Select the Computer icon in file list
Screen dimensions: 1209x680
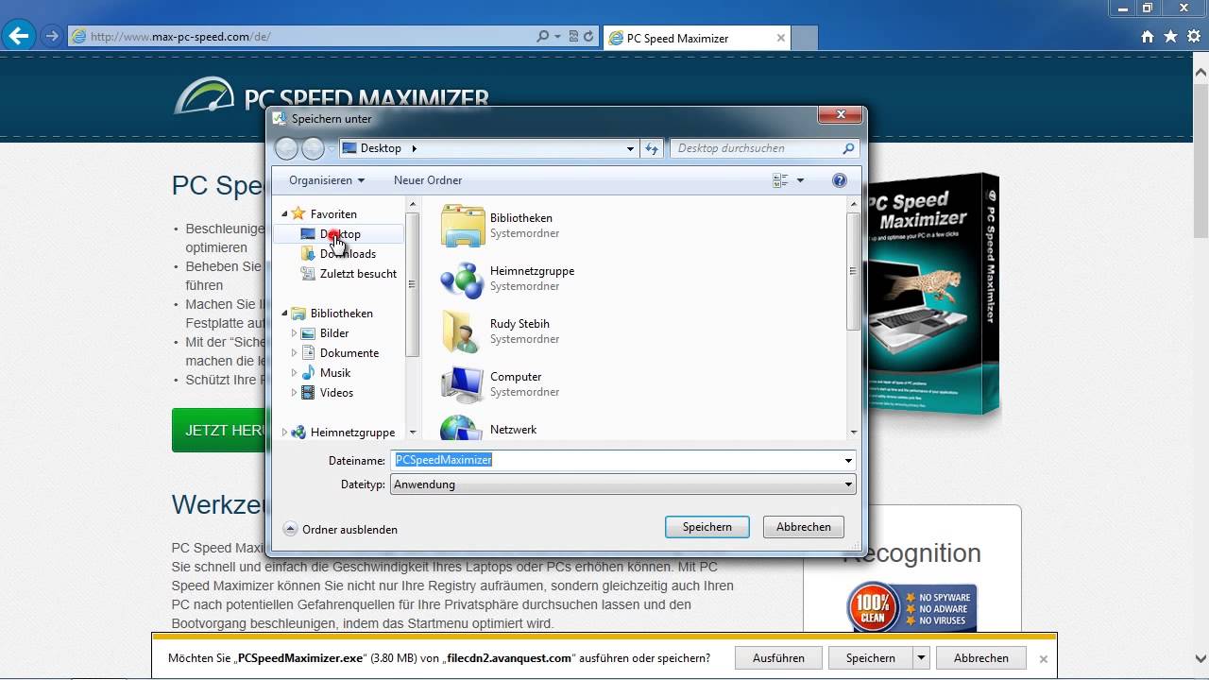tap(463, 384)
